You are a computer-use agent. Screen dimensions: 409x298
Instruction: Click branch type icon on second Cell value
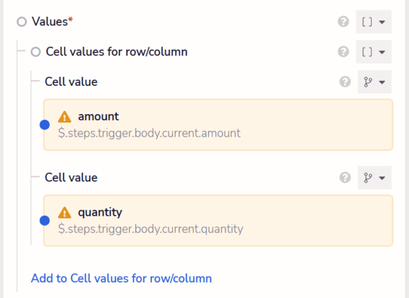[x=368, y=178]
